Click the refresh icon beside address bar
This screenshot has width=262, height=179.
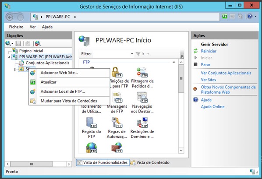tap(225, 16)
